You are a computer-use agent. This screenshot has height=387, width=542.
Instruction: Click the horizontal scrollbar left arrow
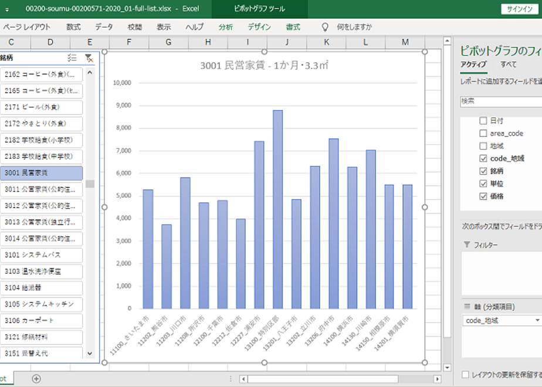(x=243, y=379)
